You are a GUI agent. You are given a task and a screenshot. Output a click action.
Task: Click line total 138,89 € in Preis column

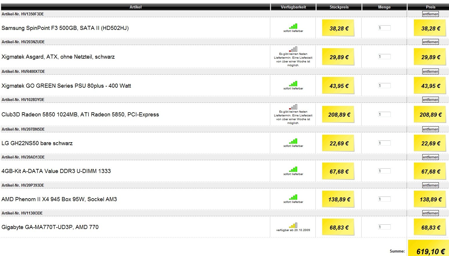pos(430,199)
